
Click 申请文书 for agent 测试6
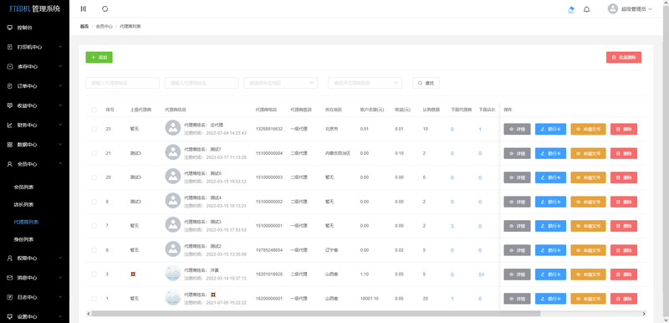(x=589, y=177)
